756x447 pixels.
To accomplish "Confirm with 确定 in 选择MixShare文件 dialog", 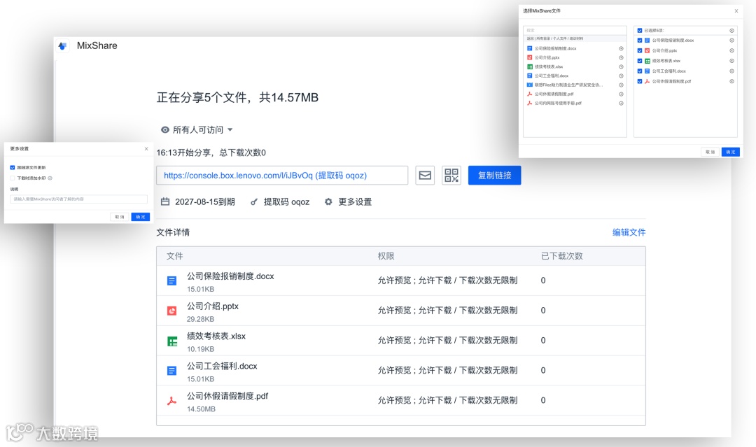I will point(730,152).
